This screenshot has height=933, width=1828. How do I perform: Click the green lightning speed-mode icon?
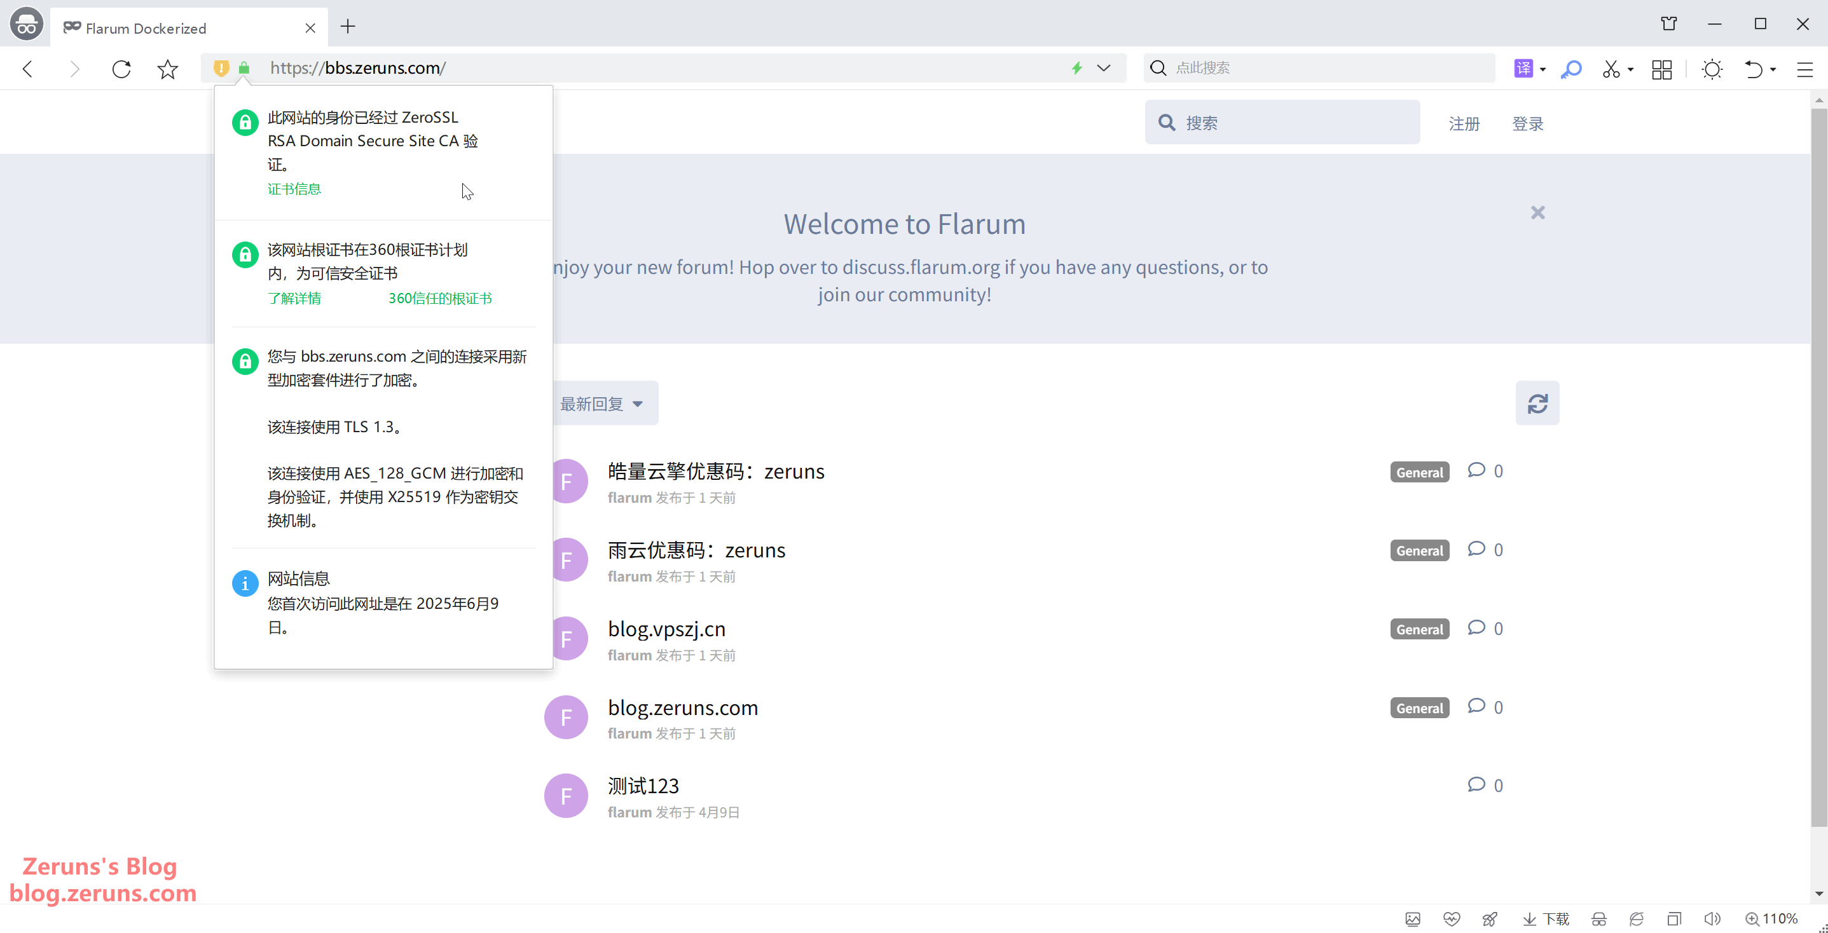click(1077, 68)
